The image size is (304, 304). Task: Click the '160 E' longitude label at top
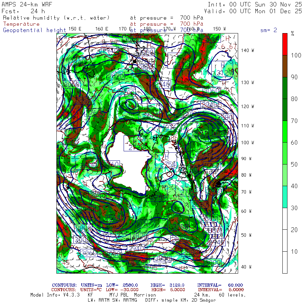[102, 29]
